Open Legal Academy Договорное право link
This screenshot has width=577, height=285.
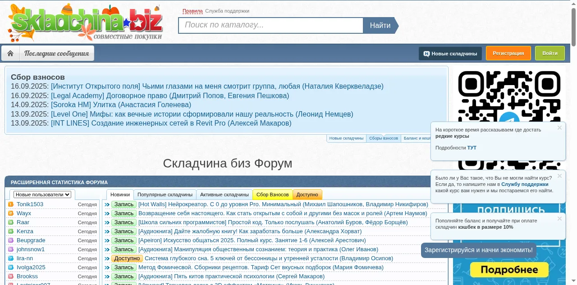pyautogui.click(x=170, y=95)
